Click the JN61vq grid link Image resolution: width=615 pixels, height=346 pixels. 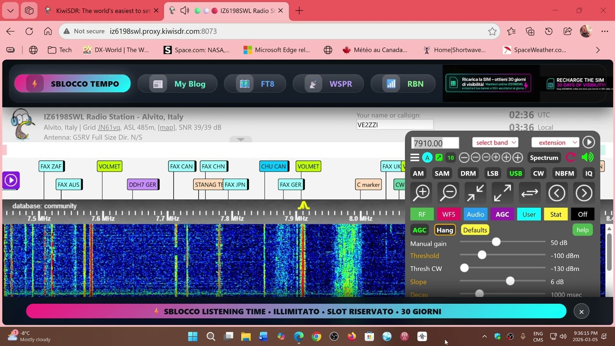click(x=109, y=127)
